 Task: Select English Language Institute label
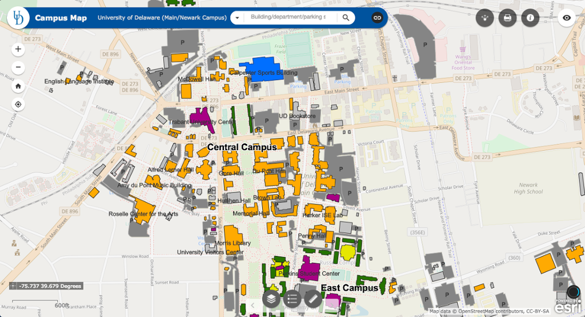(79, 81)
